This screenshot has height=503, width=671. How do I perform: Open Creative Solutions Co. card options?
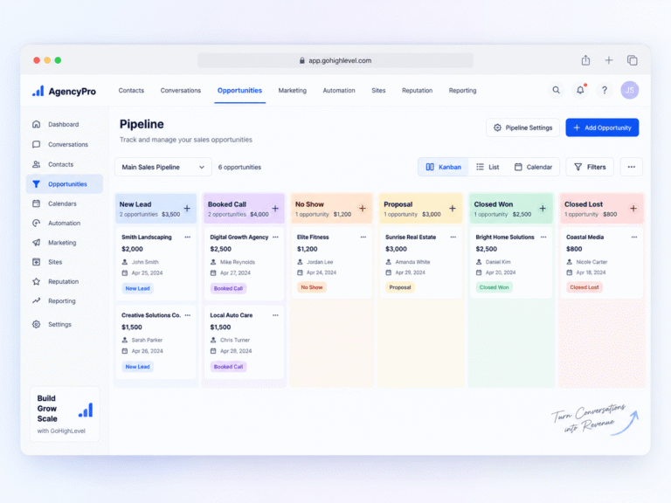[188, 315]
